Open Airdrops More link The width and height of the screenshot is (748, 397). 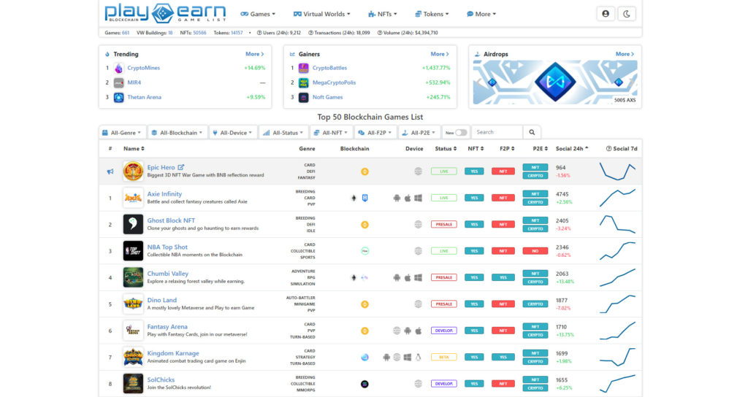625,54
